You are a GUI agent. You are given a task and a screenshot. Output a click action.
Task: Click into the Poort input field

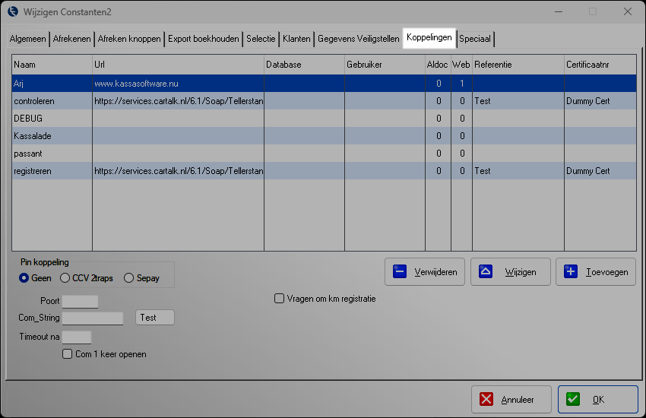pyautogui.click(x=80, y=302)
